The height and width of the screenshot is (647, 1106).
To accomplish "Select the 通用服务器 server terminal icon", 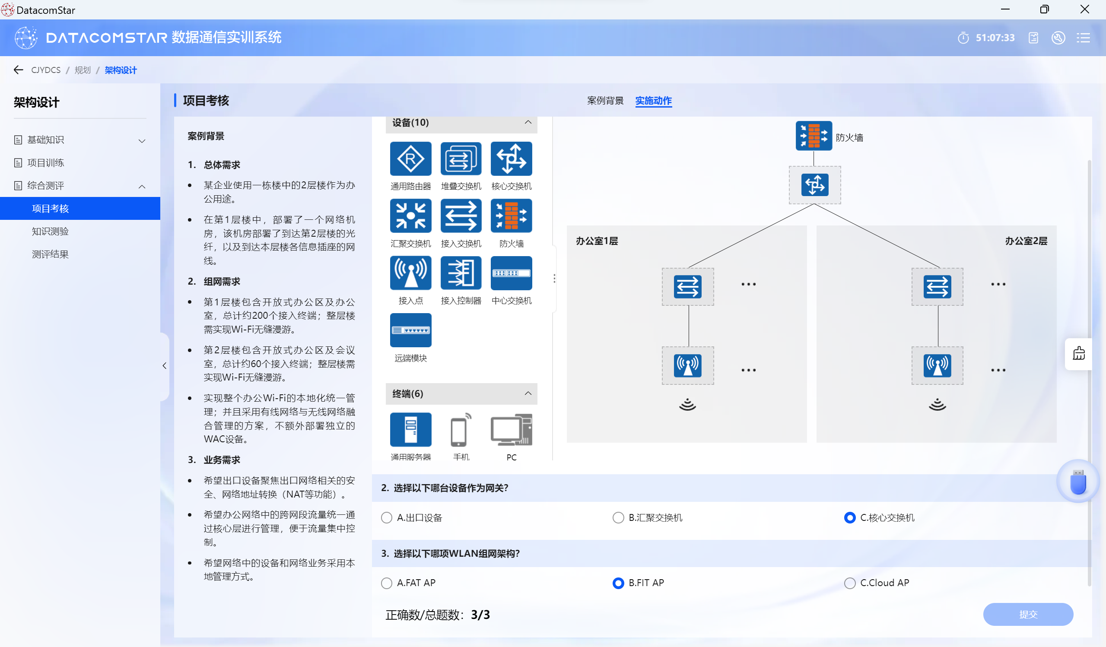I will pos(410,429).
